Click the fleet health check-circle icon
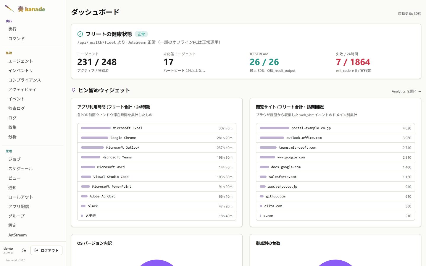The width and height of the screenshot is (426, 266). pos(80,34)
